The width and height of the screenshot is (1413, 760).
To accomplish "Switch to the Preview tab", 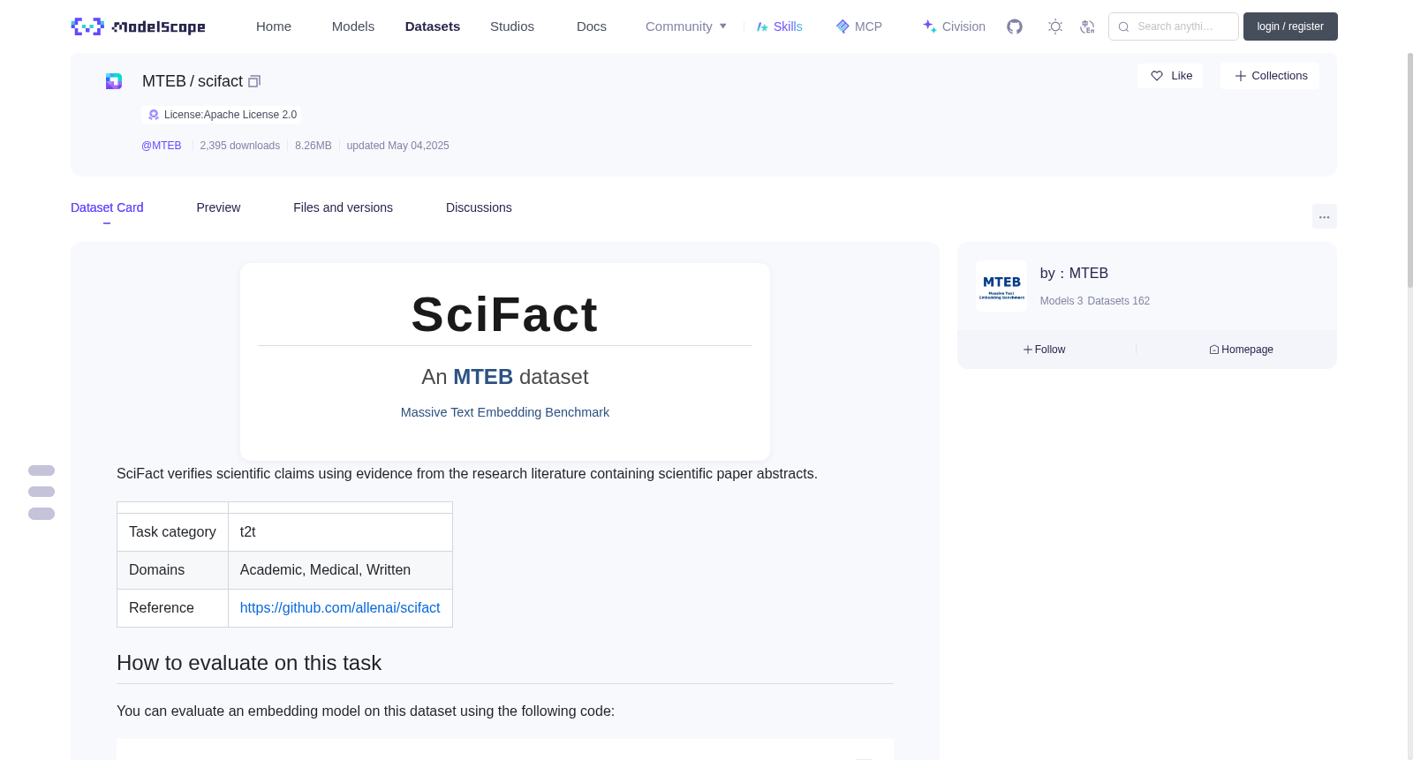I will click(x=218, y=207).
